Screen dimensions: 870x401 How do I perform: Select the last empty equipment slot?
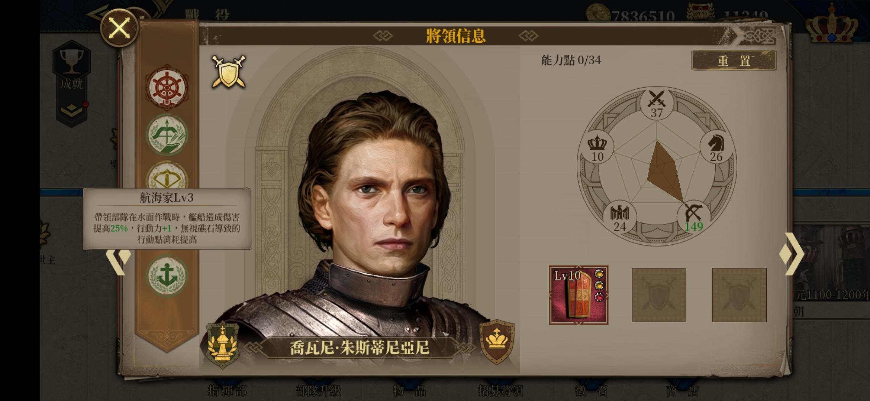point(739,295)
